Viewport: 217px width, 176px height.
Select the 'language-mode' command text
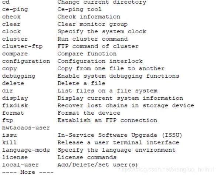pyautogui.click(x=26, y=150)
